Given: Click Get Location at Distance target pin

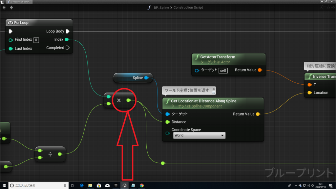Looking at the screenshot, I should 168,114.
